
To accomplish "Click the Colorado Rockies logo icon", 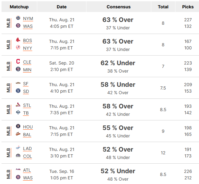I will point(18,155).
